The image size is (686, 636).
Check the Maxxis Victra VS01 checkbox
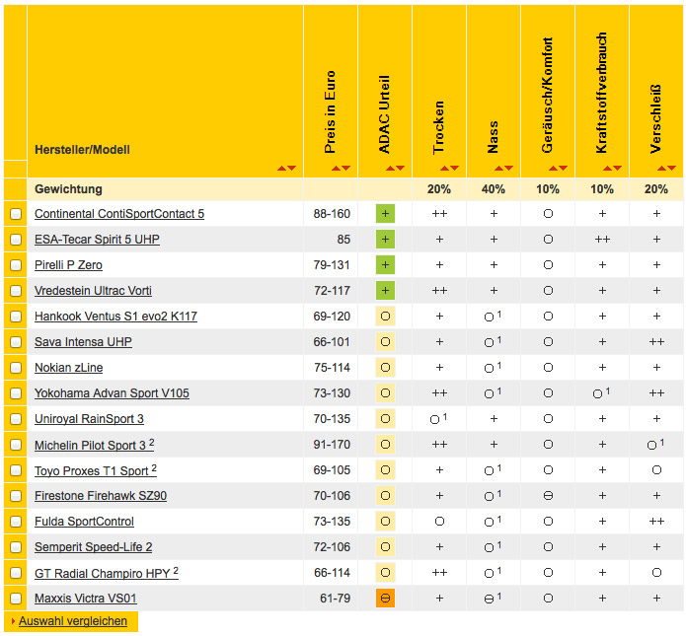point(16,599)
